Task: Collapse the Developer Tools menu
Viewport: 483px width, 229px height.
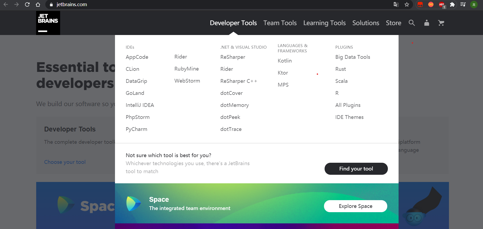Action: [233, 23]
